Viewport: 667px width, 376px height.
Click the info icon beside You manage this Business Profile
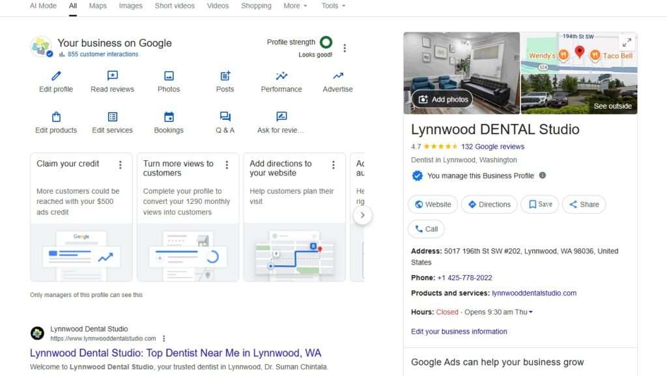543,175
